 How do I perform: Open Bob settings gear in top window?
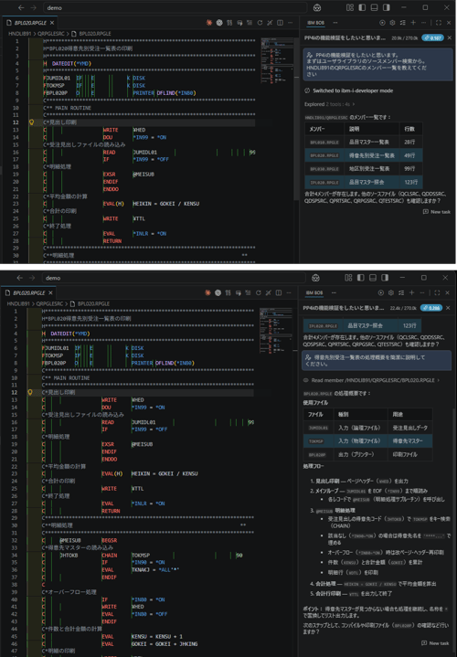click(392, 23)
